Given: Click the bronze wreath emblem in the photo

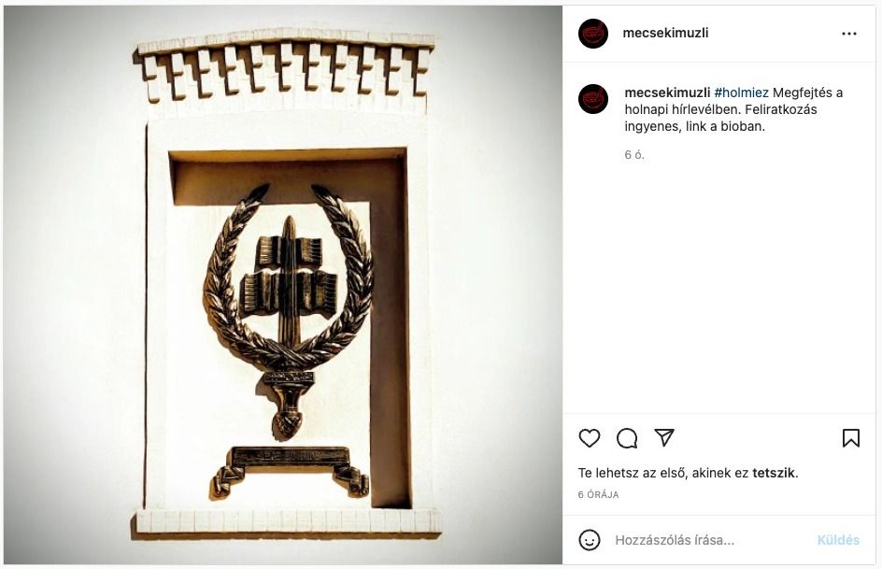Looking at the screenshot, I should point(288,311).
